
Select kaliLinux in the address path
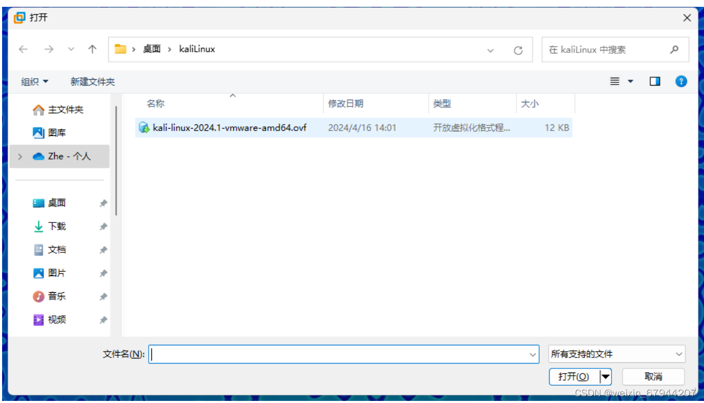coord(197,49)
